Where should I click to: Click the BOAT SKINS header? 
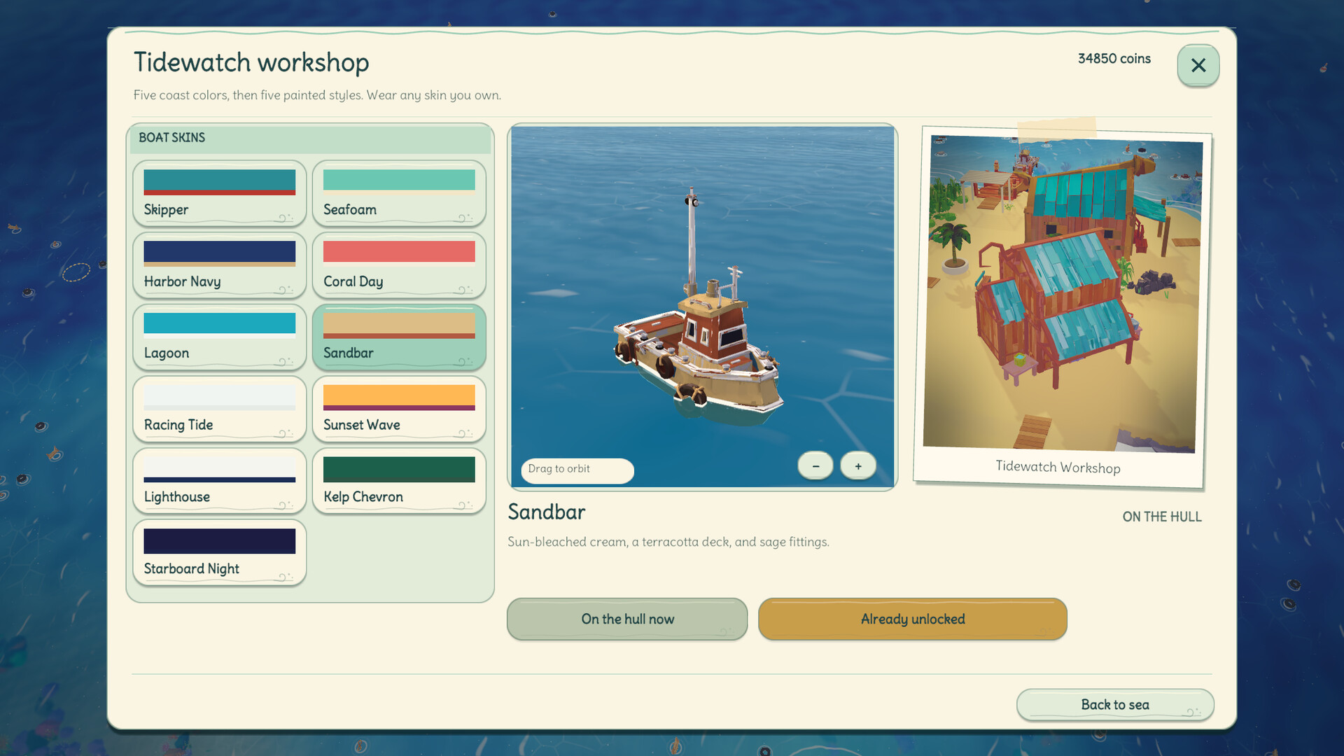pyautogui.click(x=171, y=138)
